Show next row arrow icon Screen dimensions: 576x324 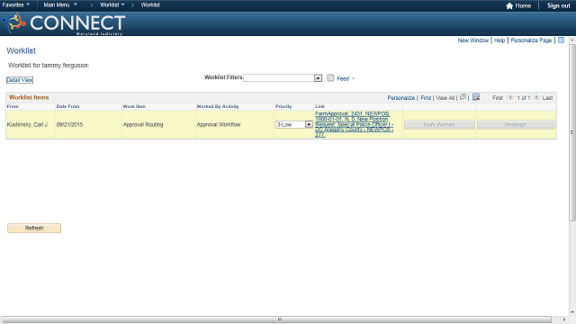pos(536,97)
